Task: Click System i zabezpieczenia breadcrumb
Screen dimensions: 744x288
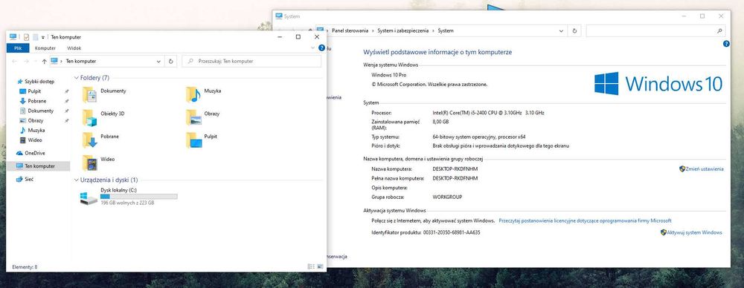Action: tap(403, 30)
